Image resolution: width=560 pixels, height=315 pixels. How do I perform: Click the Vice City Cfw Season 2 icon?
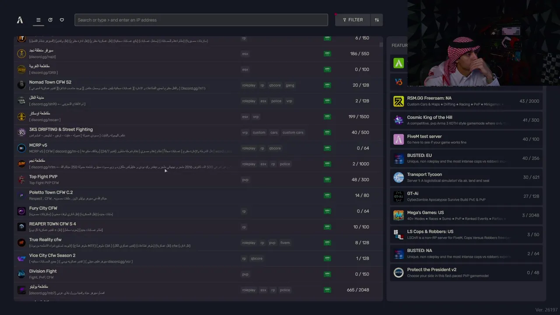coord(21,258)
